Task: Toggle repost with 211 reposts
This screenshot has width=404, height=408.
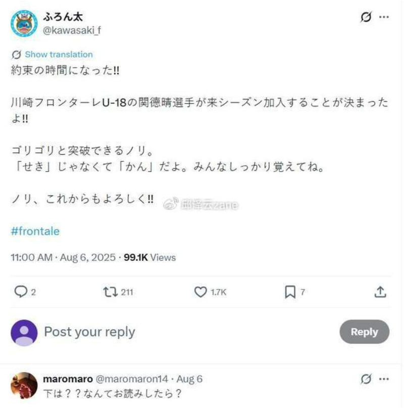Action: tap(111, 292)
